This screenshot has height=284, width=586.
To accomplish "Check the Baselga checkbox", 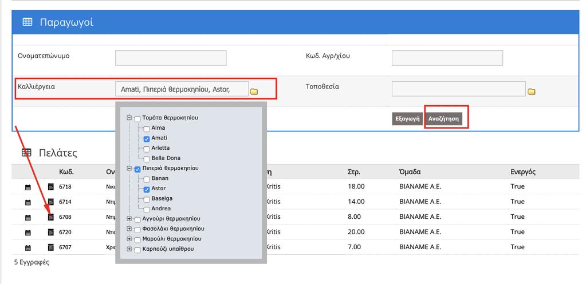I will click(147, 200).
